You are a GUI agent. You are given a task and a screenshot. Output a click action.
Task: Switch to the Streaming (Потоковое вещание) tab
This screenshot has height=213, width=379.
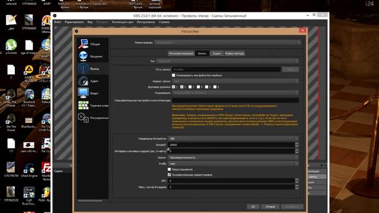tap(181, 53)
